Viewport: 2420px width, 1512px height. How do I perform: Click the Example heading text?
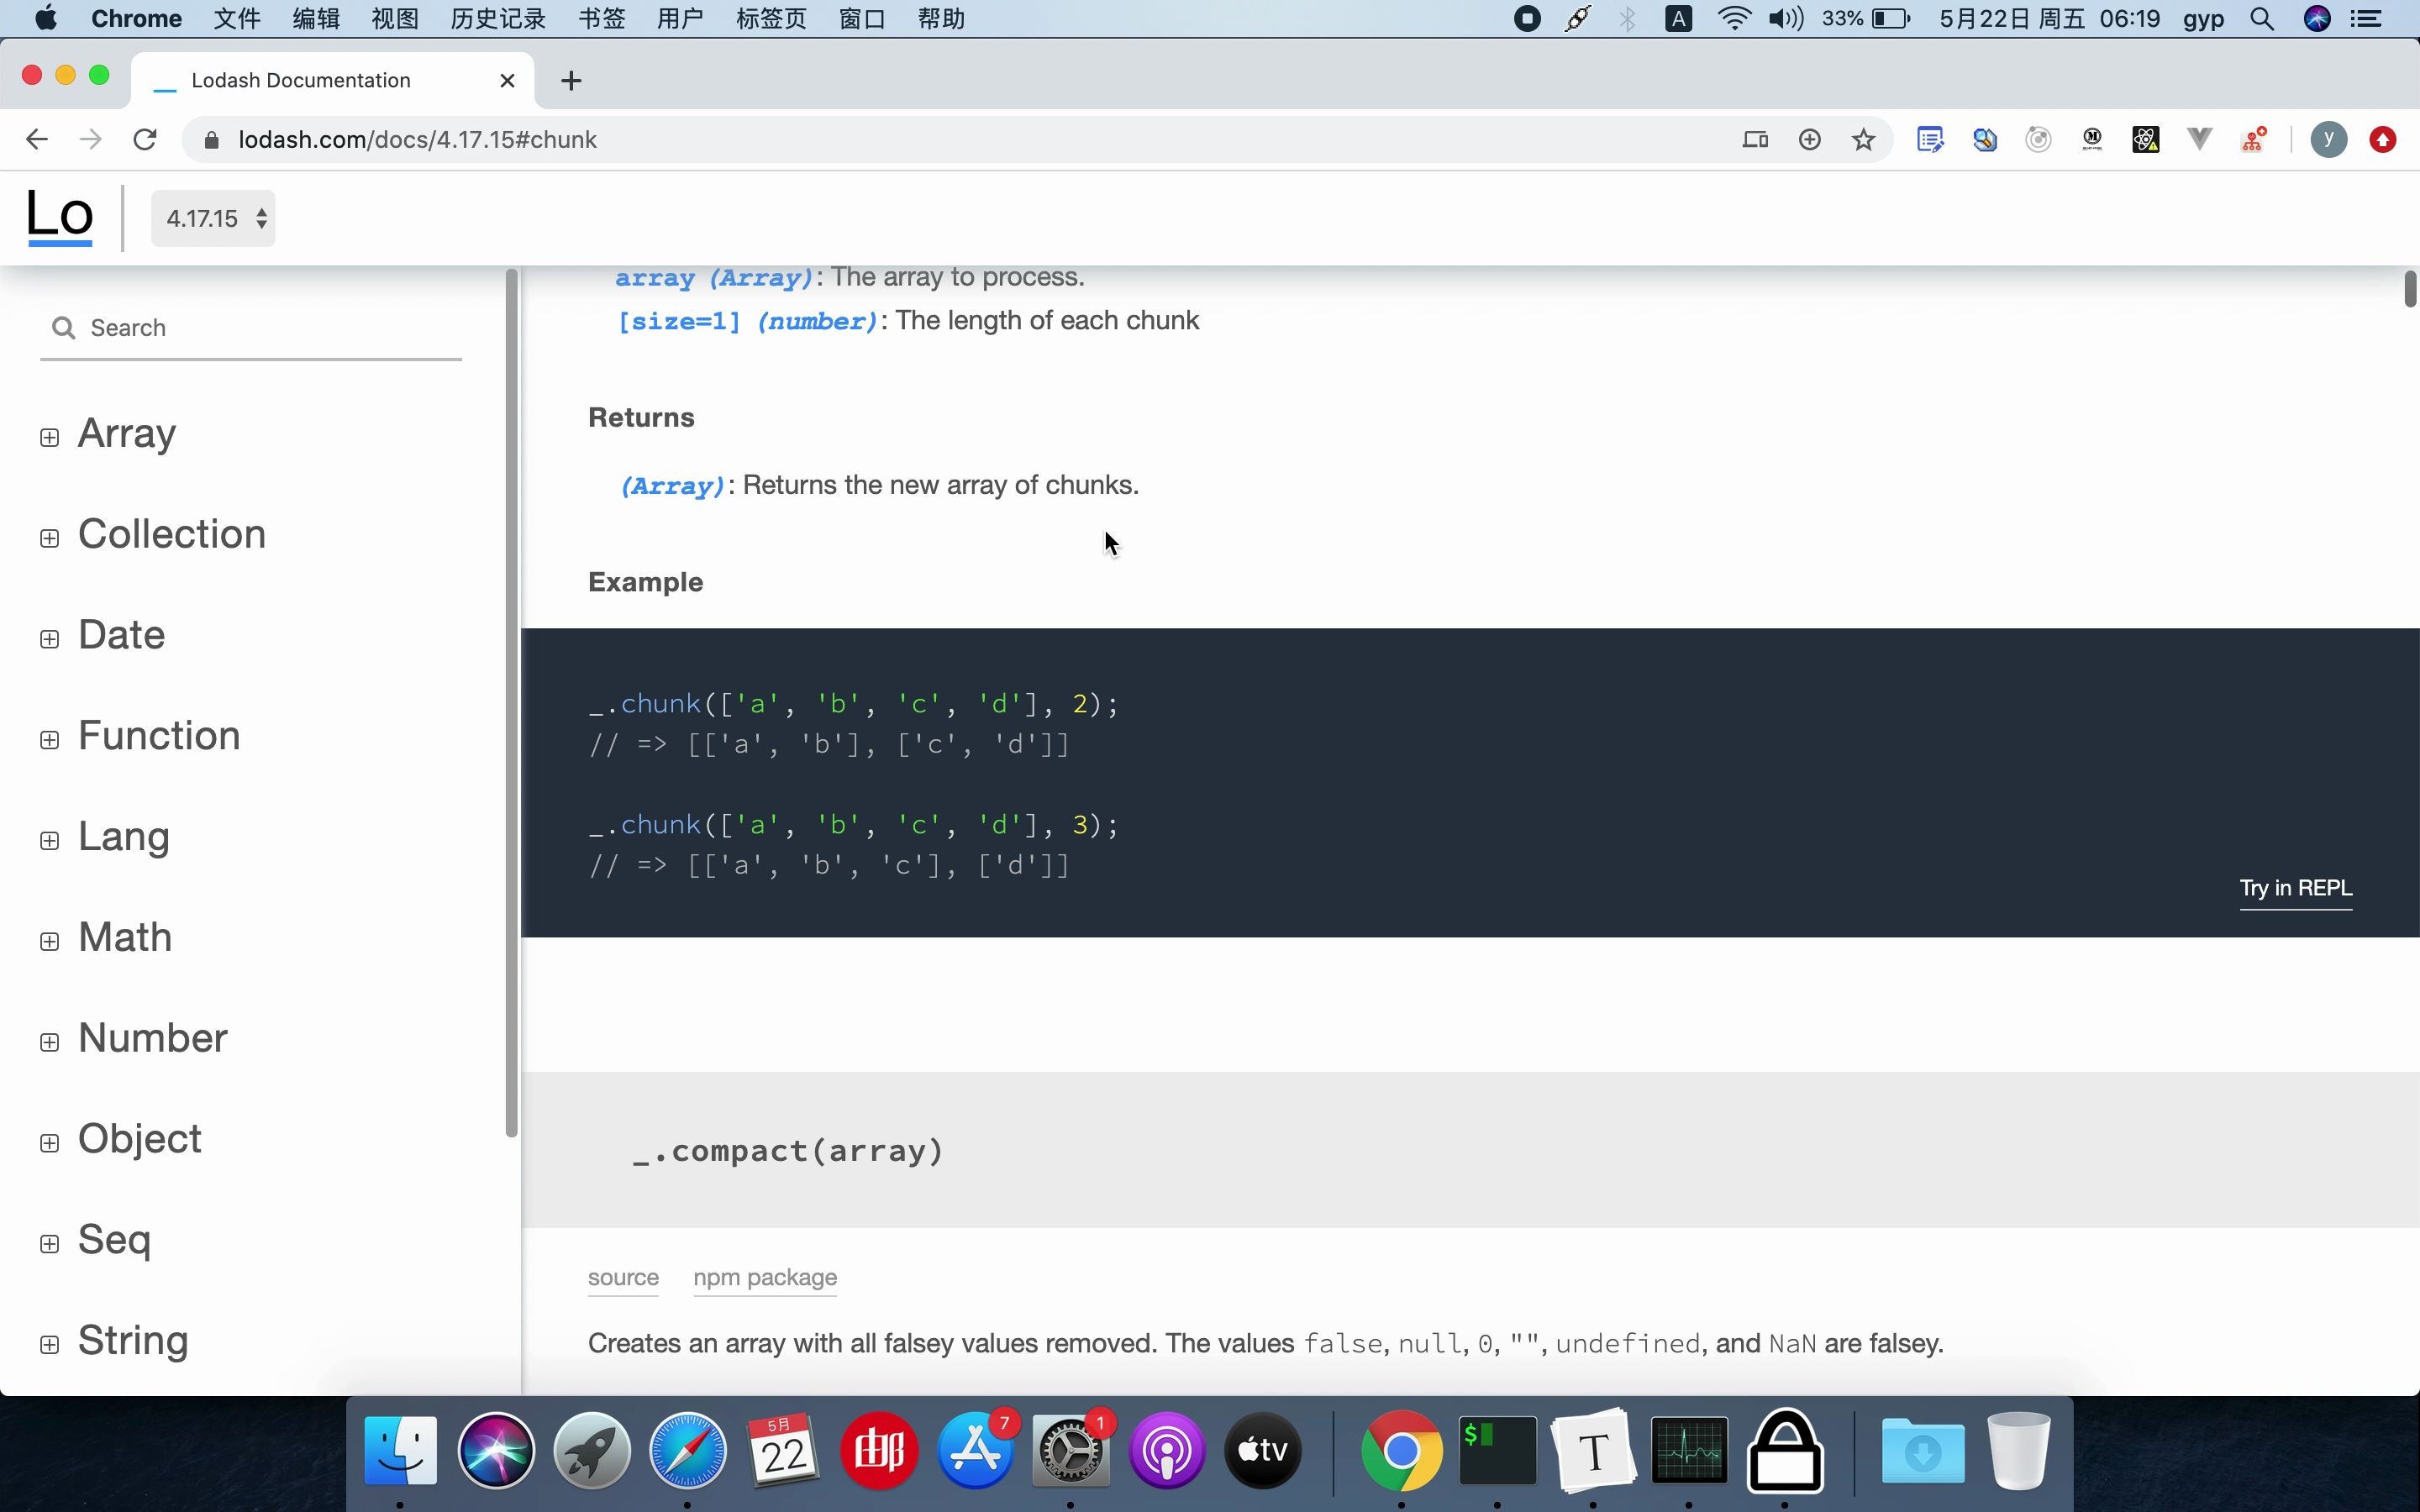tap(645, 582)
